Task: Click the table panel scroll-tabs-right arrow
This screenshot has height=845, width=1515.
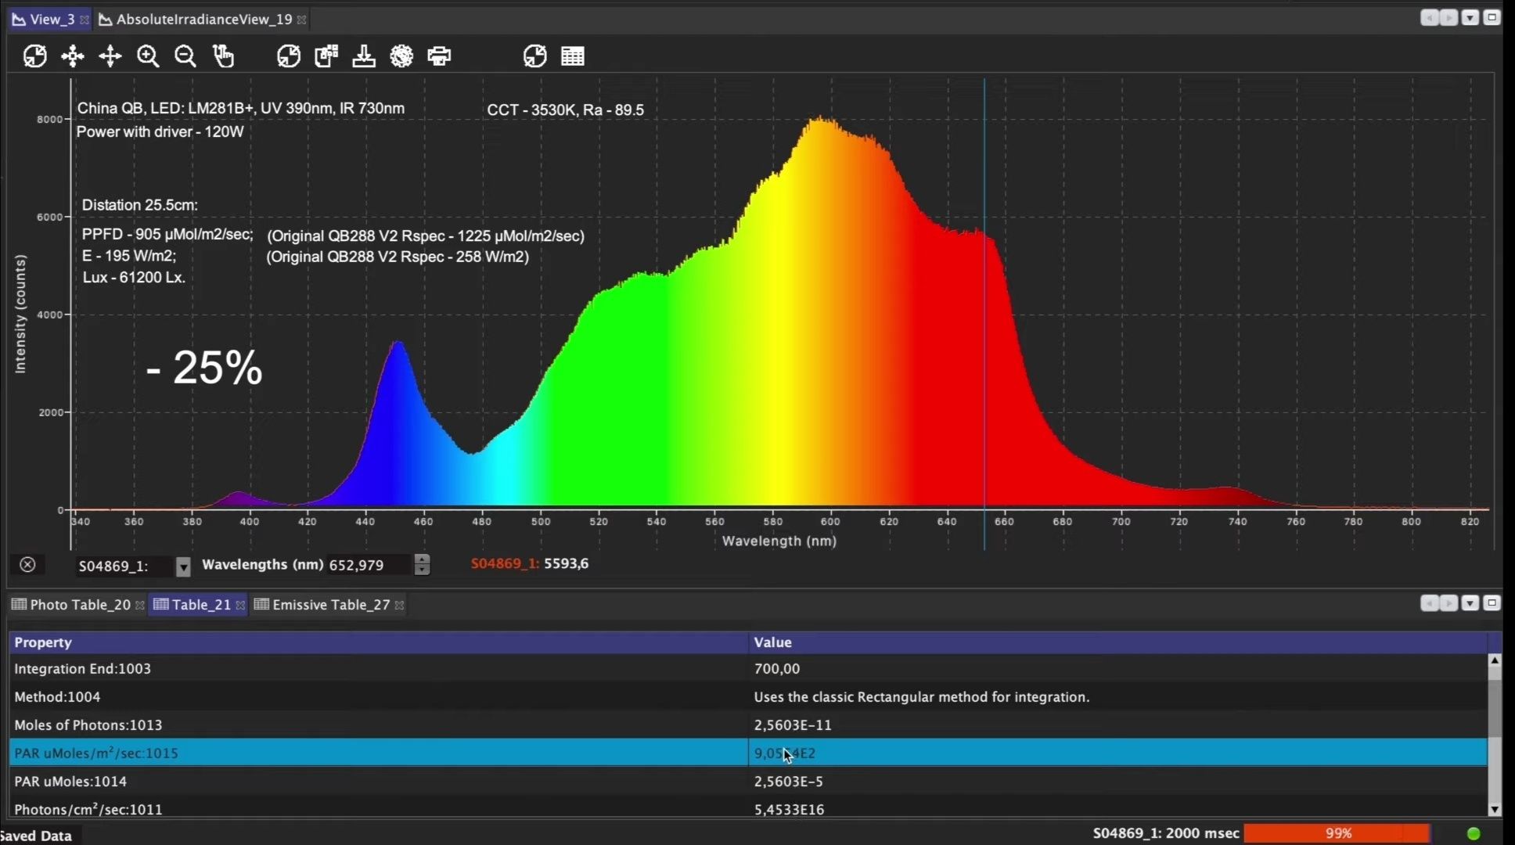Action: tap(1448, 603)
